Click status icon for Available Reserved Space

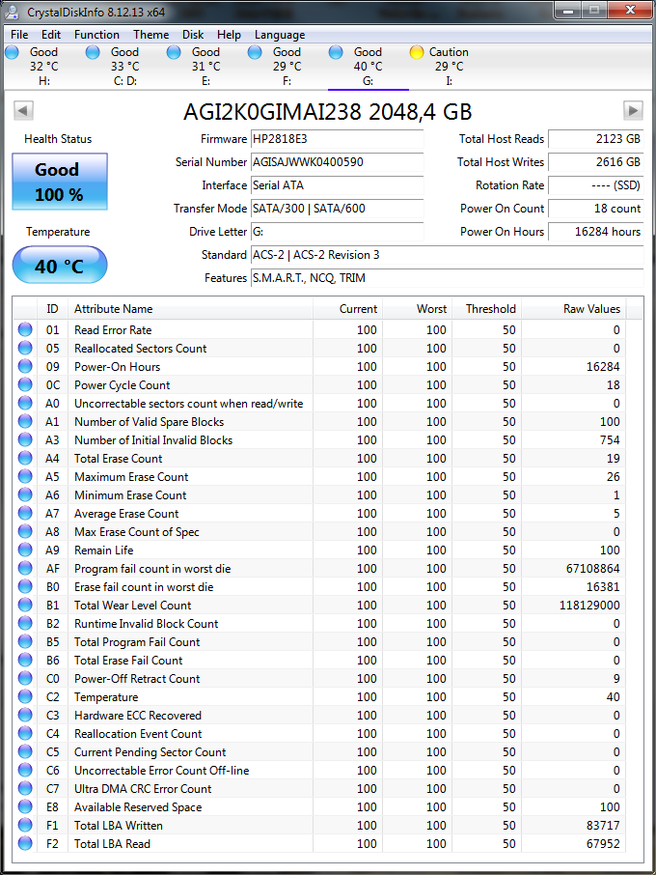[x=25, y=807]
